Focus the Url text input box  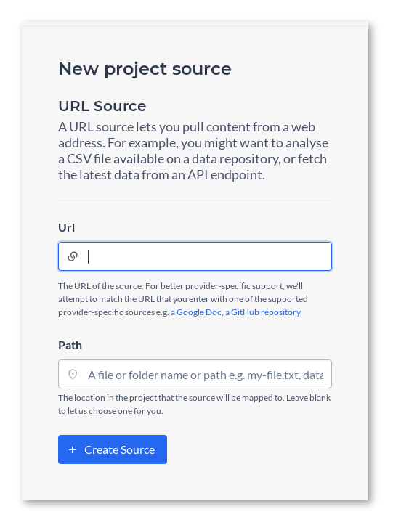click(195, 256)
